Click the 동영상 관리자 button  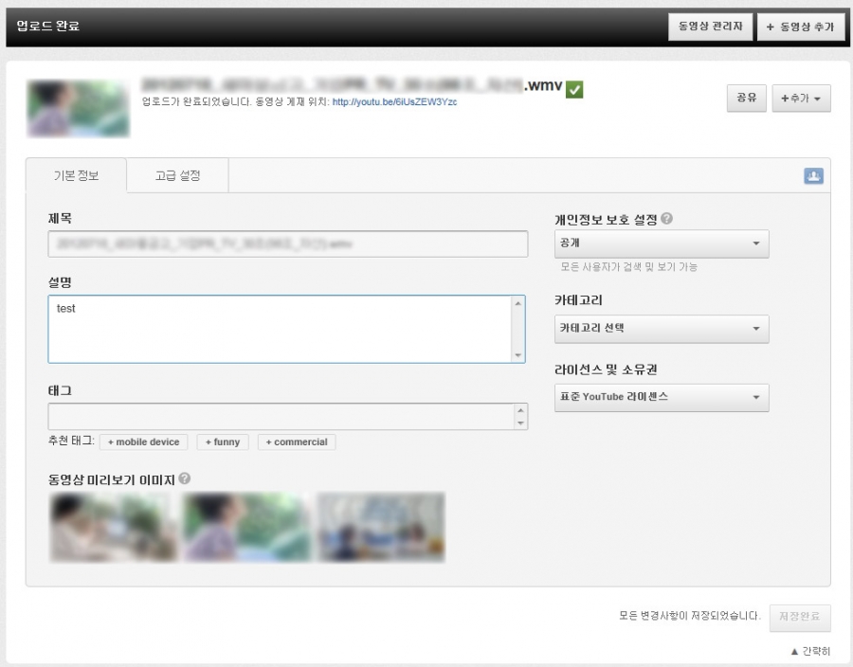[710, 27]
